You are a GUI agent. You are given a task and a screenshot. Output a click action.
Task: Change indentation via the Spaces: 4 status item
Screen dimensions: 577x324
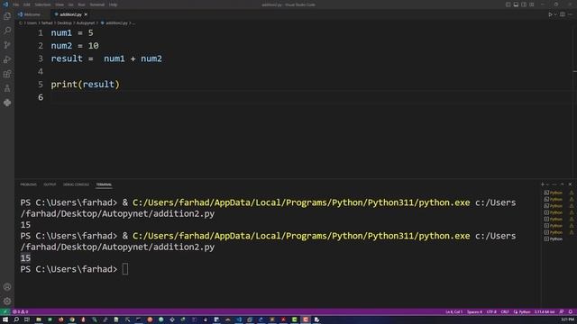(x=474, y=312)
